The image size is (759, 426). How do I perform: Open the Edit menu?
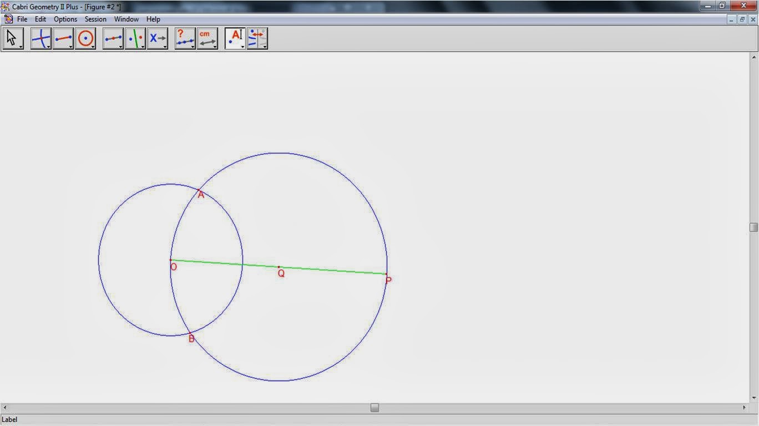[41, 19]
